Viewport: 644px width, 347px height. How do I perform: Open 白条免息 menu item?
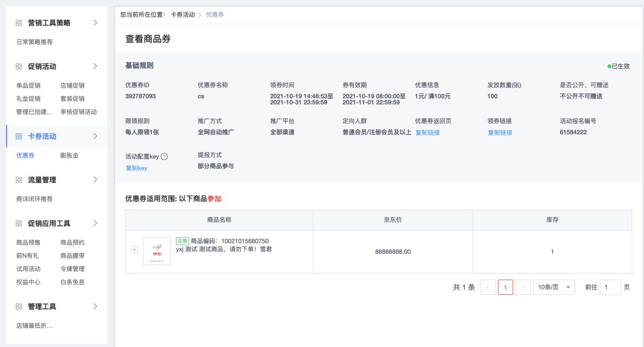(x=72, y=282)
